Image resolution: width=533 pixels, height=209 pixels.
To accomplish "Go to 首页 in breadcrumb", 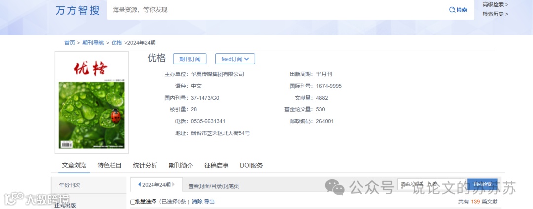I will point(70,43).
